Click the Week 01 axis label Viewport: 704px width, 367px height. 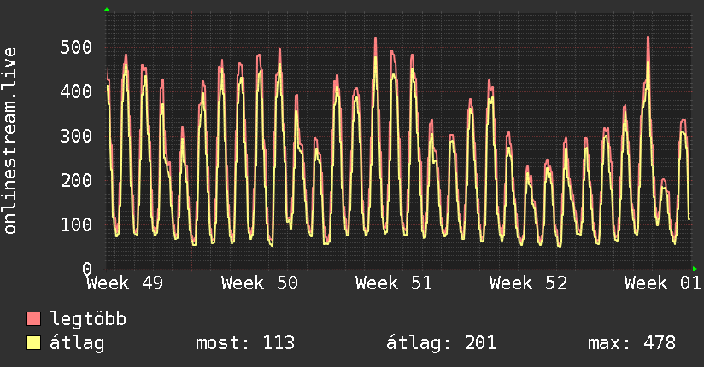[663, 283]
